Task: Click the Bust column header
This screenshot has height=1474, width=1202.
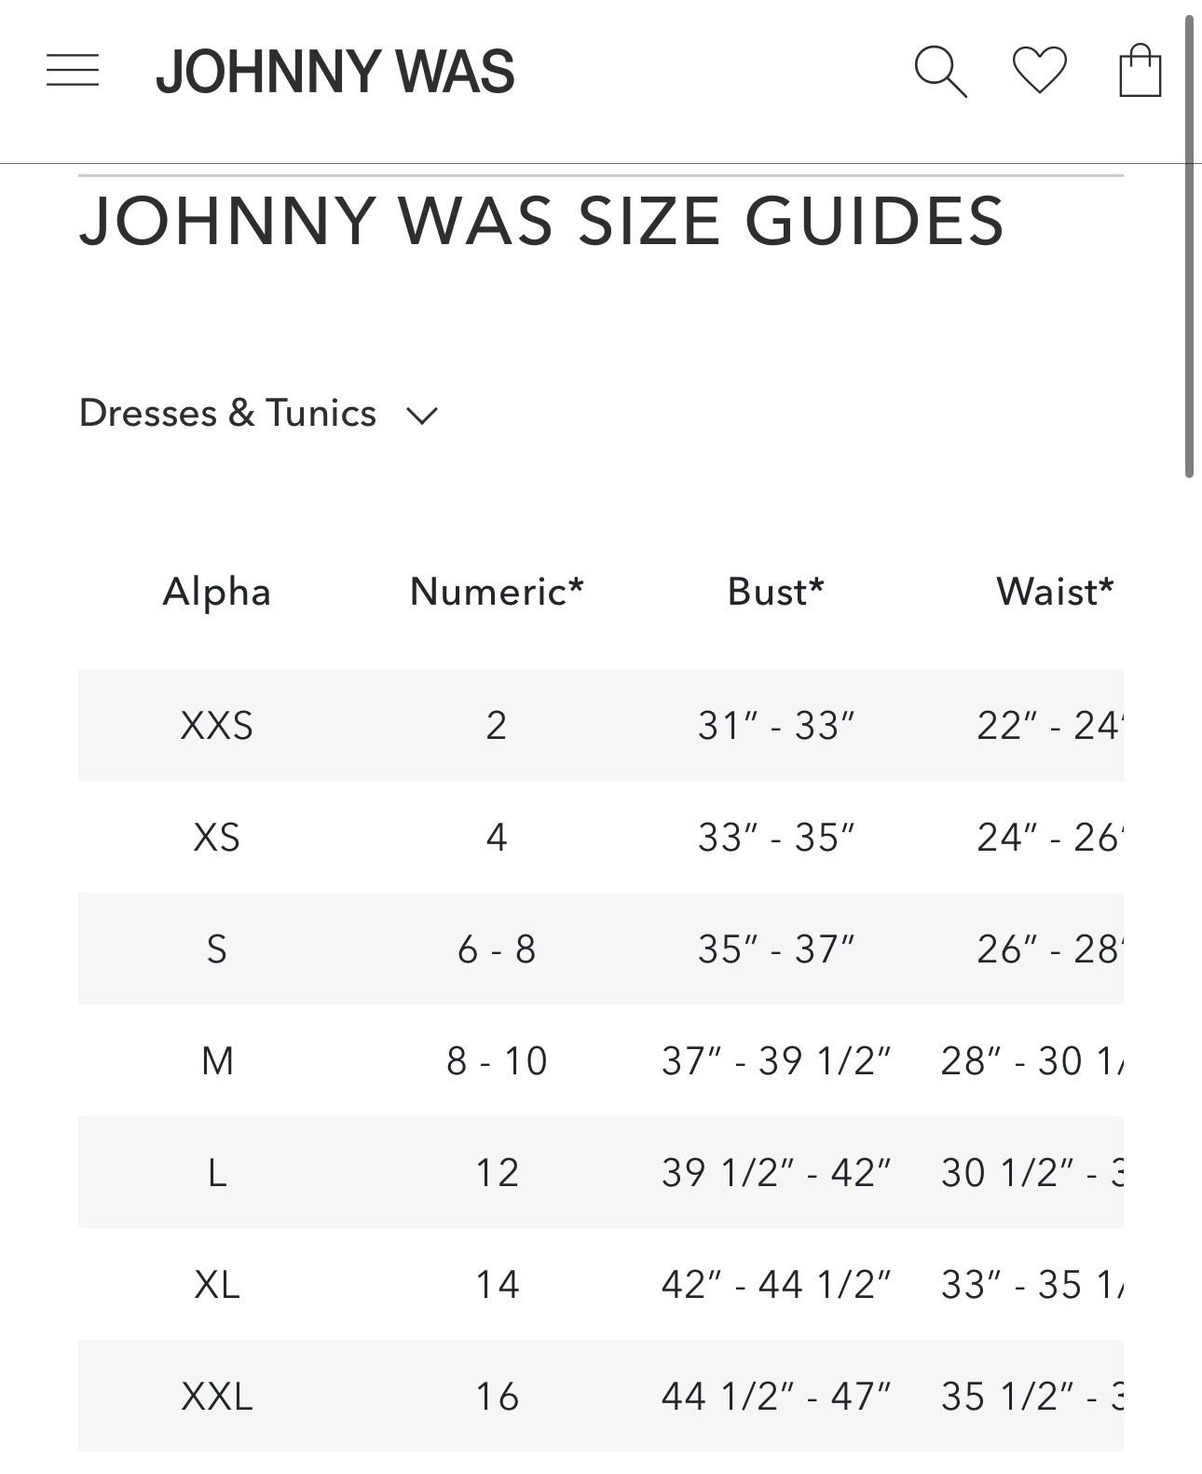Action: coord(775,592)
